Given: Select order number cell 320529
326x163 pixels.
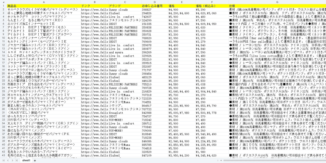Looking at the screenshot, I should (155, 152).
